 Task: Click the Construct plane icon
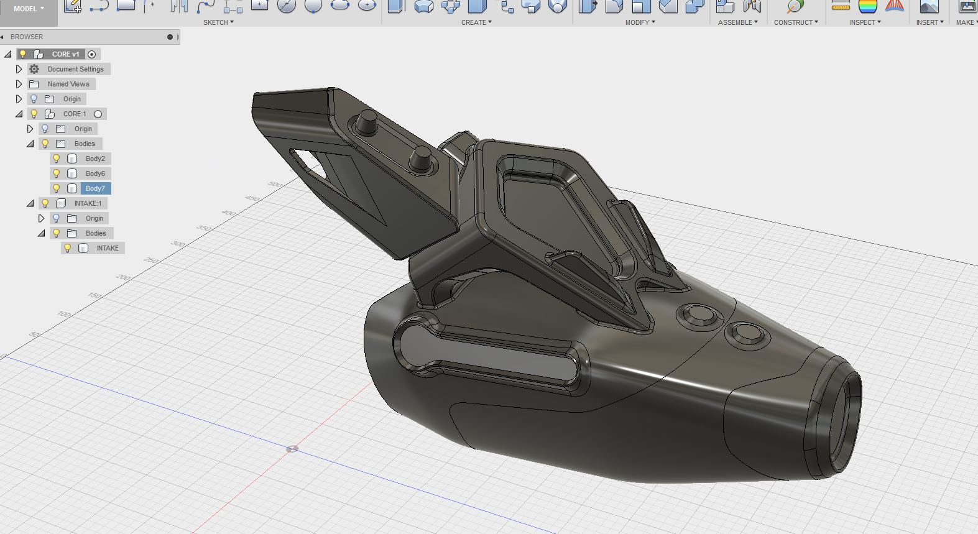[795, 6]
